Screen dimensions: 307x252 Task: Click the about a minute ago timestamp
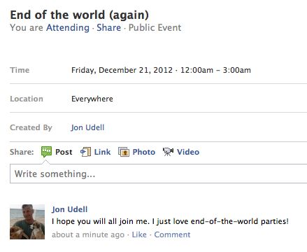(x=88, y=234)
